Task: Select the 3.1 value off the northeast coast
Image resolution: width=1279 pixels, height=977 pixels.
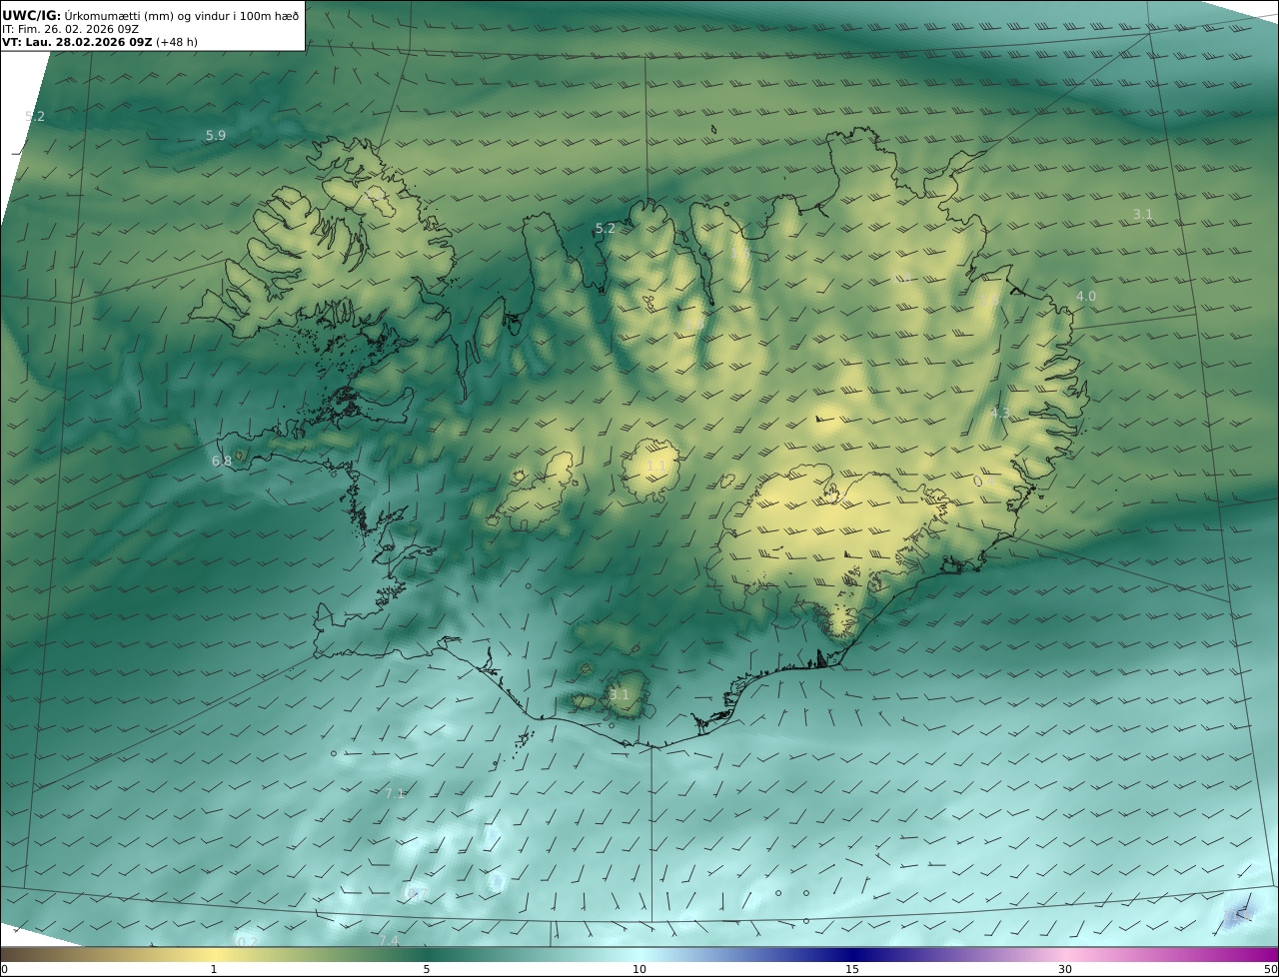Action: pyautogui.click(x=1143, y=214)
